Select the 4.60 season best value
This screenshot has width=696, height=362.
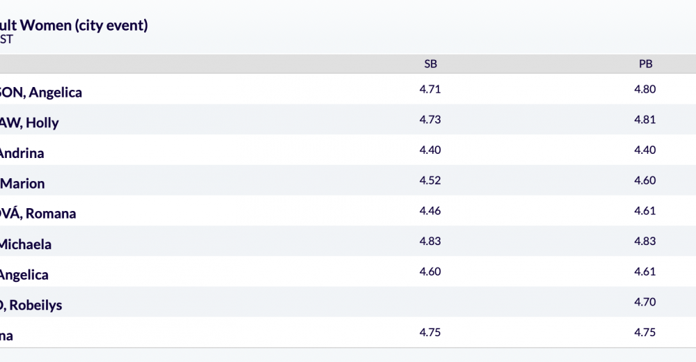[430, 271]
